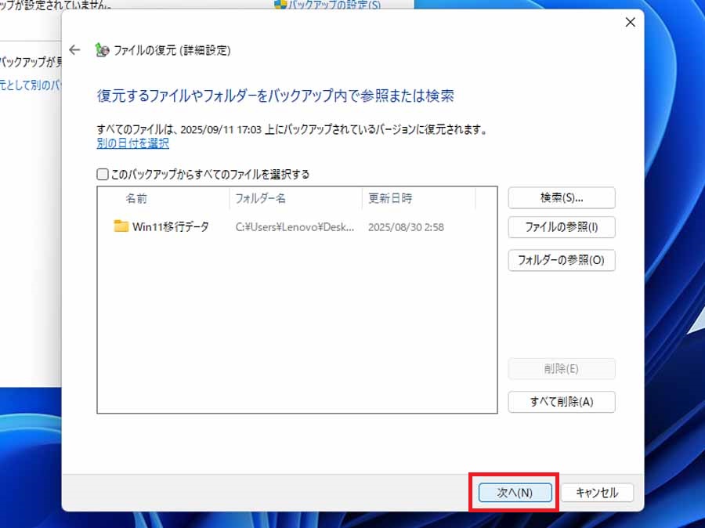Click the 2025/08/30 2:58 date cell
705x528 pixels.
pos(406,227)
